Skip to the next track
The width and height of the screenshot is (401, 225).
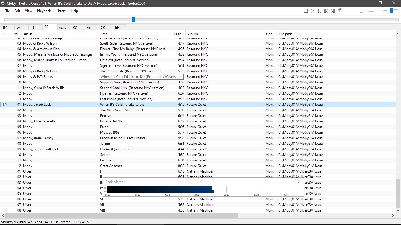(x=333, y=11)
